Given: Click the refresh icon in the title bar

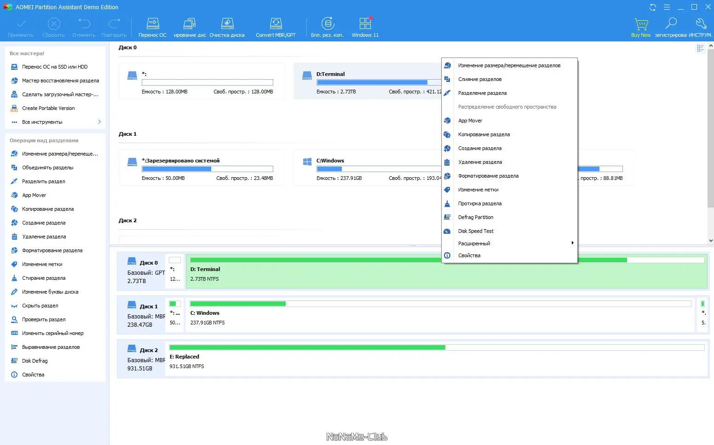Looking at the screenshot, I should tap(653, 7).
